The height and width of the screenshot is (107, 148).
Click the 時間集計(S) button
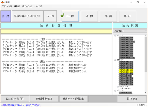[x=44, y=99]
